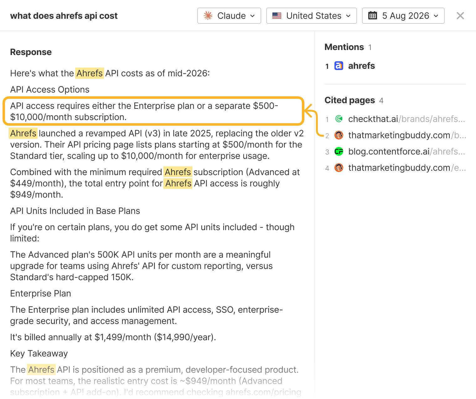Open the checkthat.ai cited page
The image size is (476, 399).
pos(406,119)
